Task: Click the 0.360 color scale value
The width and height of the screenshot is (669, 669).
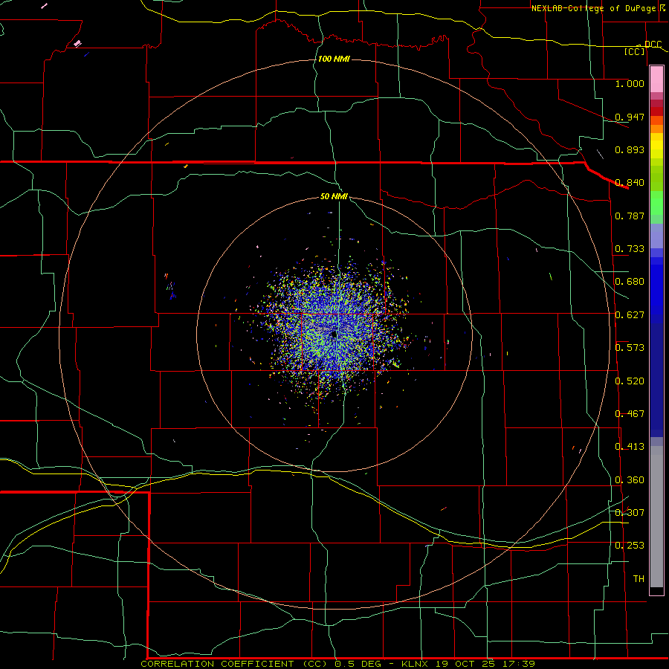Action: [630, 480]
